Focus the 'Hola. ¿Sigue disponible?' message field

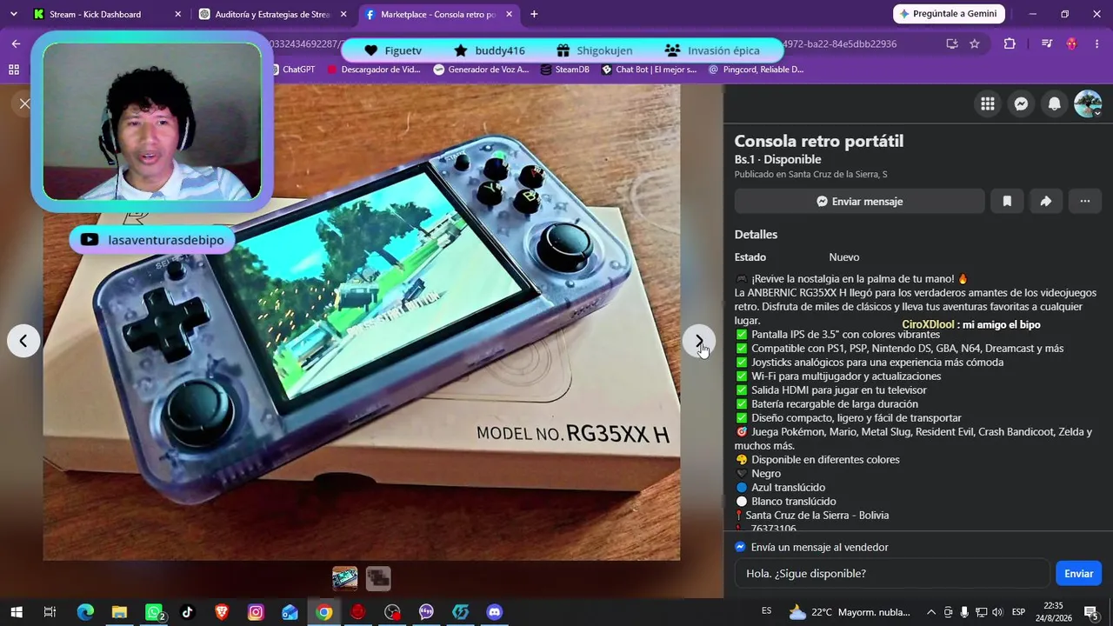tap(891, 573)
